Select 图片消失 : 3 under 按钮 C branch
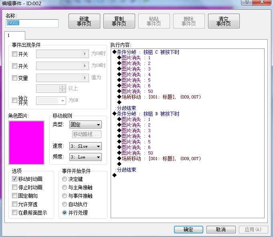273x237 pixels. [134, 69]
